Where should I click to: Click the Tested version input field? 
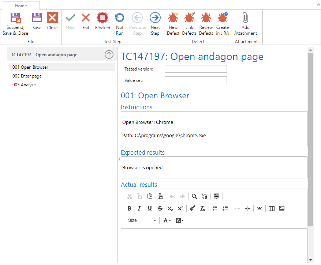click(195, 69)
